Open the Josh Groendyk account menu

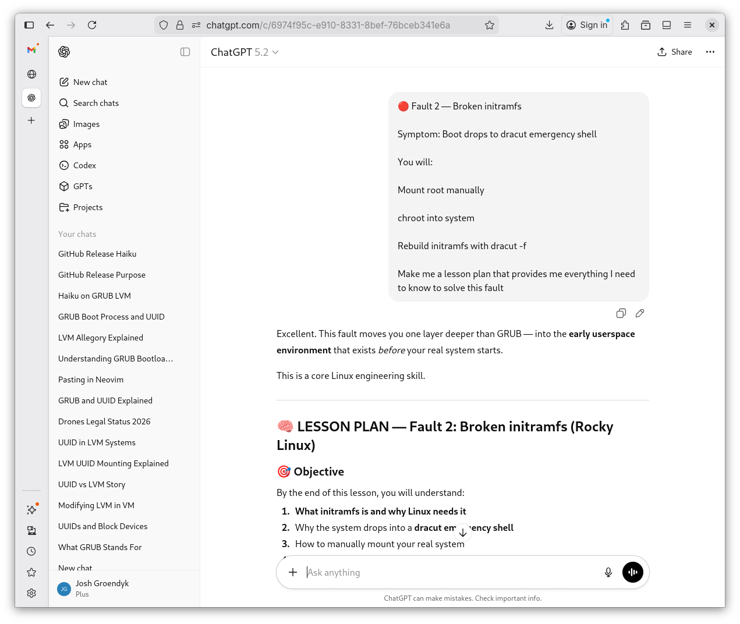pos(102,588)
